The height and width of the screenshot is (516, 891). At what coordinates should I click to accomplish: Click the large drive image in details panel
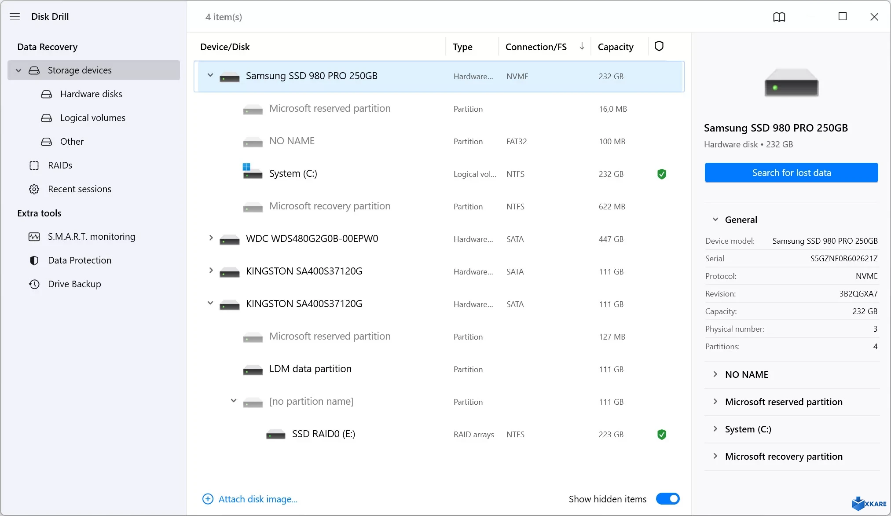[x=792, y=82]
